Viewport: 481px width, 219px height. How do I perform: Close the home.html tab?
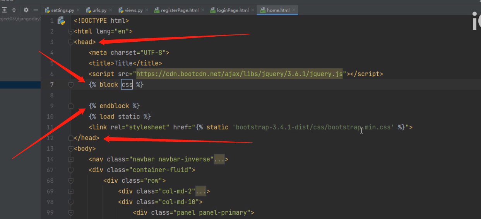click(x=293, y=10)
